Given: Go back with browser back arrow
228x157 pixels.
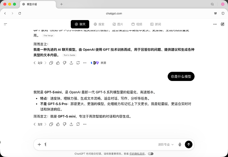Looking at the screenshot, I should [5, 13].
